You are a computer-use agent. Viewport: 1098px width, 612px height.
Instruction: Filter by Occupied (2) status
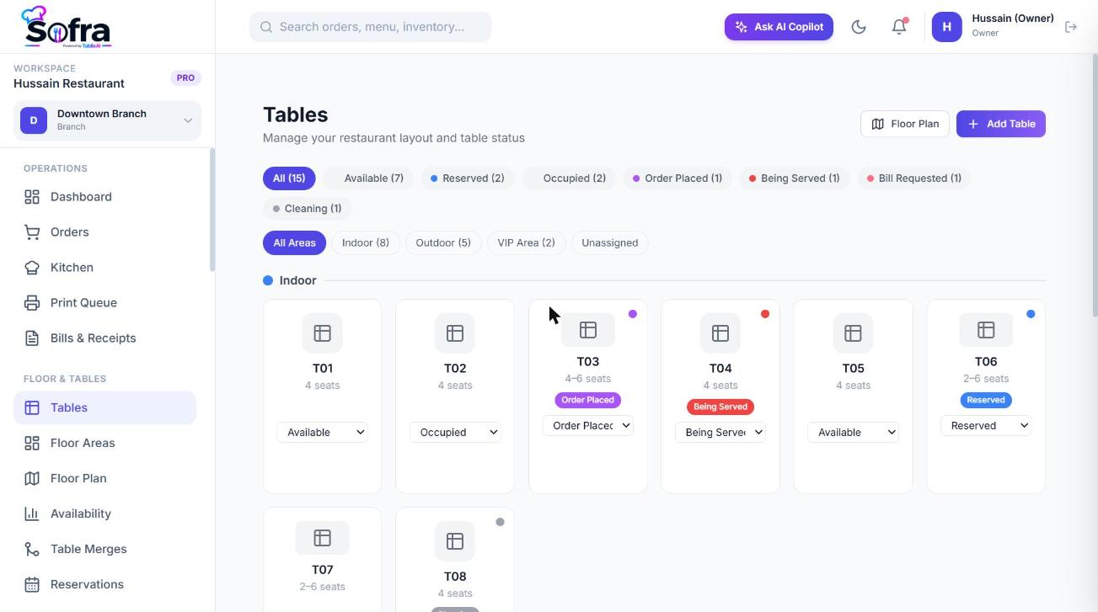(569, 178)
